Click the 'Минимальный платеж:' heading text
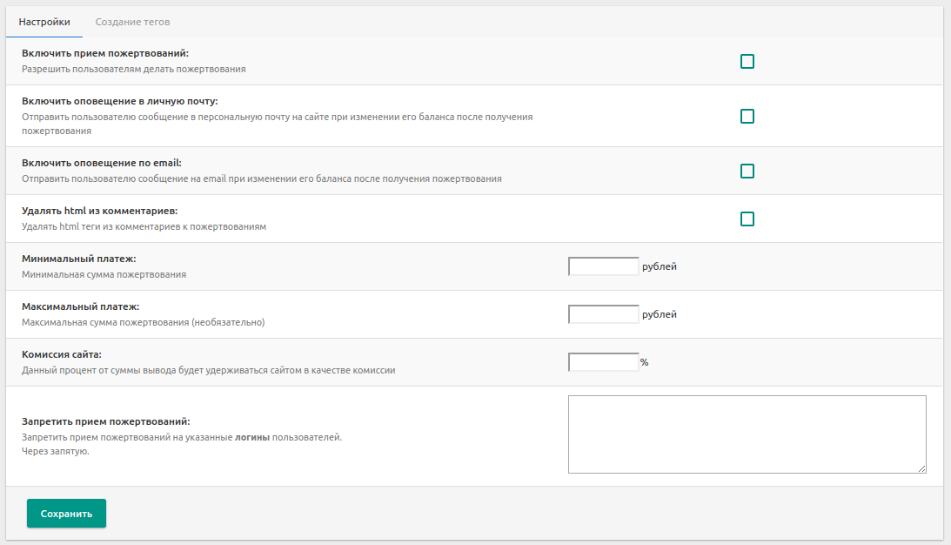This screenshot has height=545, width=951. tap(79, 259)
